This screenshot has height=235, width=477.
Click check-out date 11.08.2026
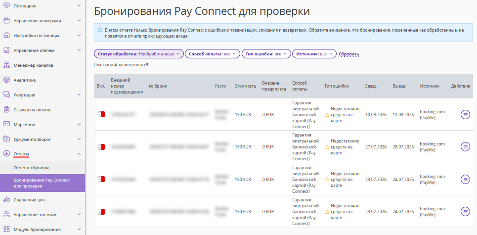coord(403,114)
